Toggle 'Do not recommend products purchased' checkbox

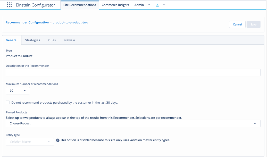tap(8, 102)
